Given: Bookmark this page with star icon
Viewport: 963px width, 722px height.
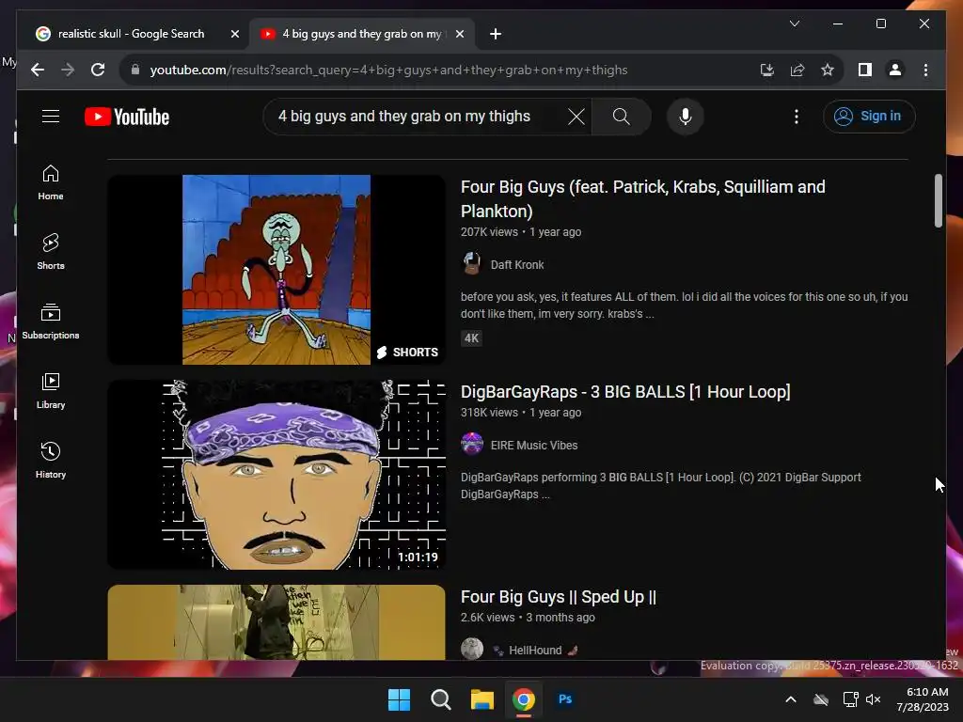Looking at the screenshot, I should (828, 70).
